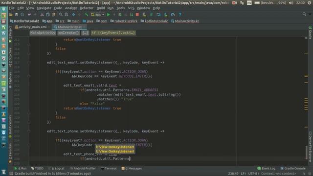This screenshot has height=176, width=313.
Task: Open the Refactor menu
Action: pos(87,8)
